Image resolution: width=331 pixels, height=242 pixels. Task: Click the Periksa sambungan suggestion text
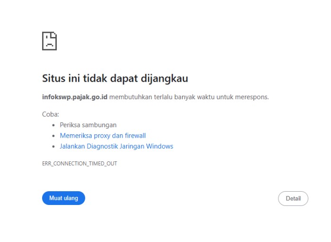coord(88,125)
